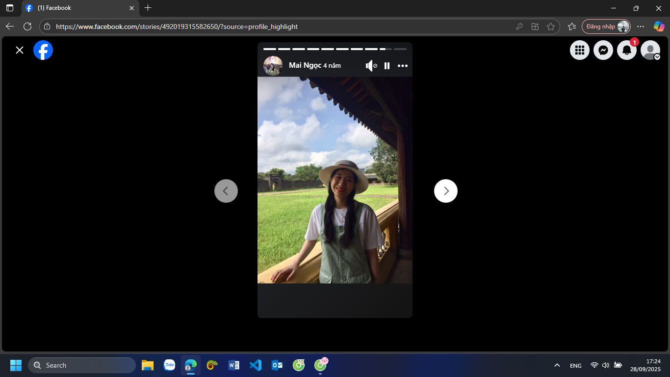The width and height of the screenshot is (670, 377).
Task: Open the browser Favorites list icon
Action: (572, 27)
